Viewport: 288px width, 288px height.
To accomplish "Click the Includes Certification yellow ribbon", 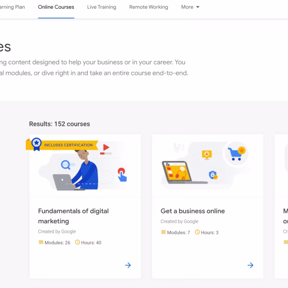I will [68, 144].
